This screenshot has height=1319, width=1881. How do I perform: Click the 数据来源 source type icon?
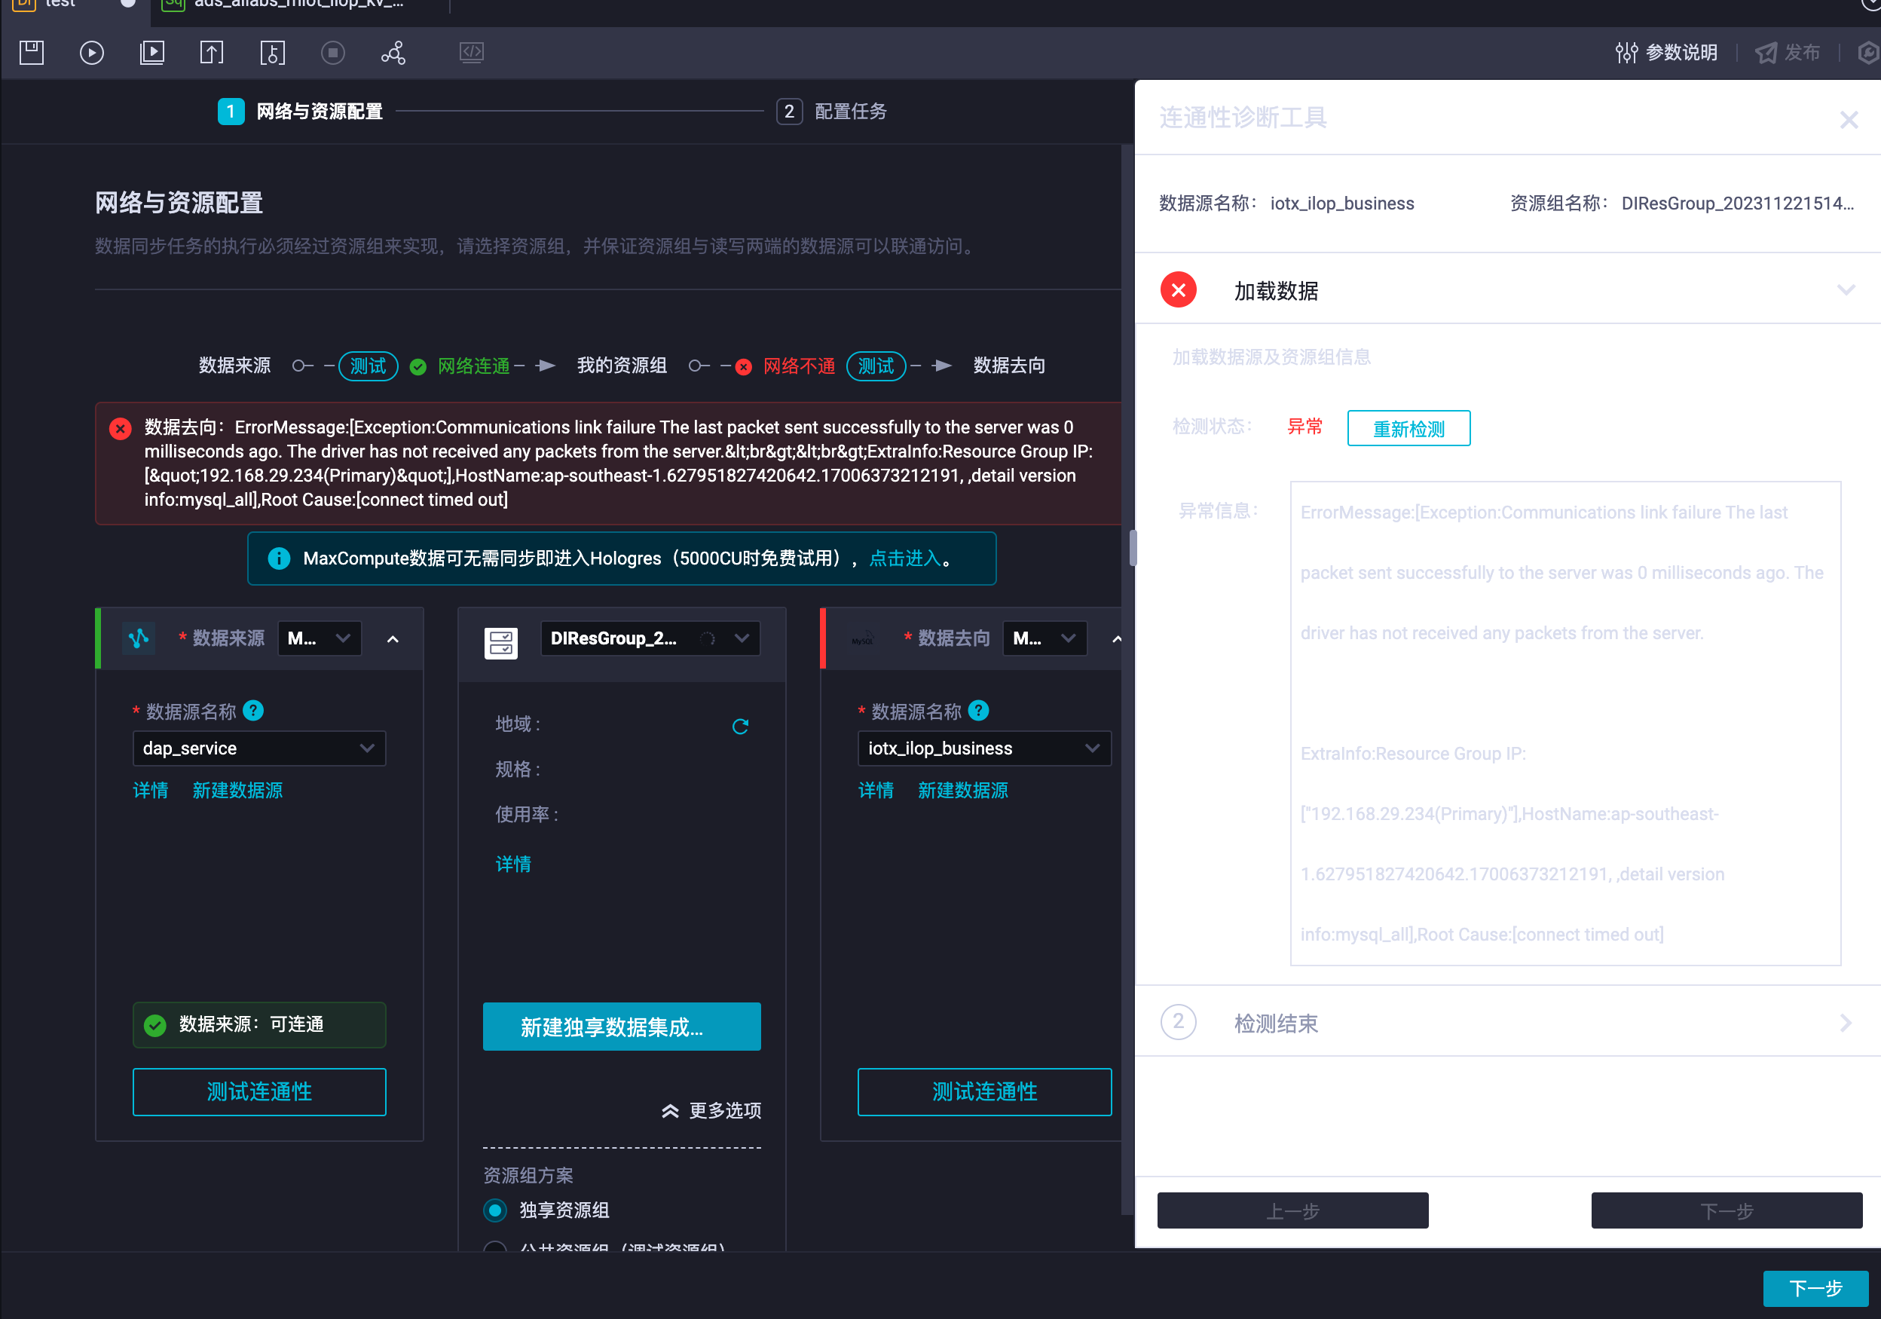point(139,638)
